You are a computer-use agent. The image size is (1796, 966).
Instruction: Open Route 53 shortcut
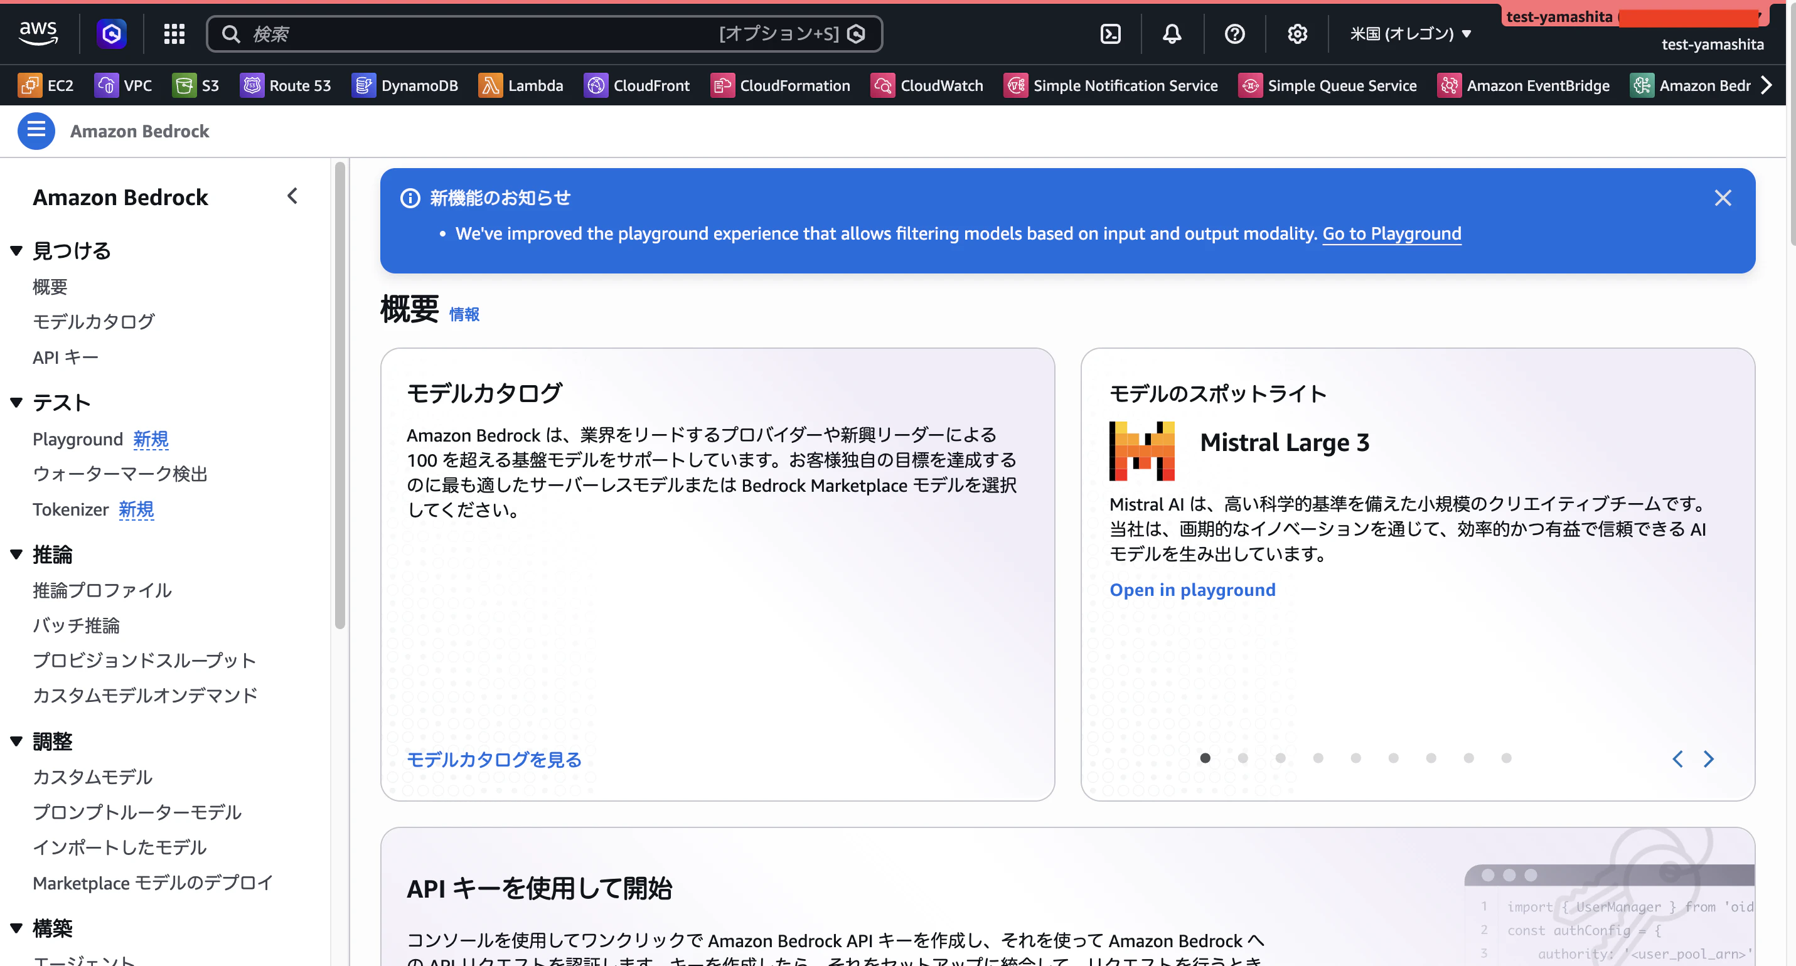(285, 85)
